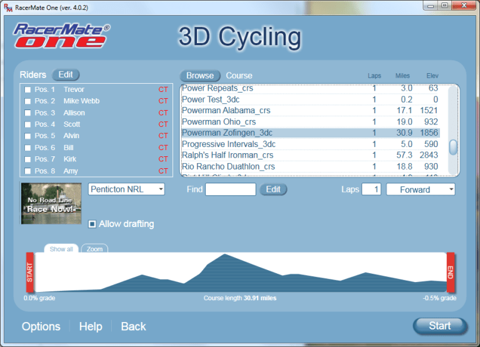Switch to the Zoom profile tab
The width and height of the screenshot is (480, 347).
94,249
